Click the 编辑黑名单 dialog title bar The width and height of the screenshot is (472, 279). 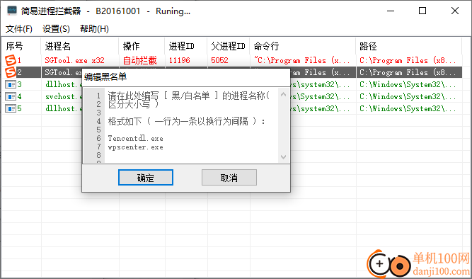(x=186, y=77)
